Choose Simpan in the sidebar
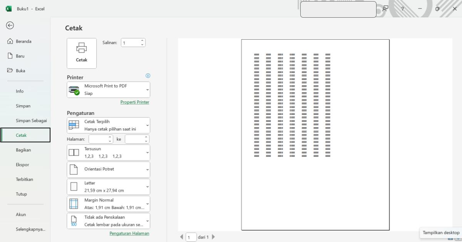Screen dimensions: 462x242 25,106
